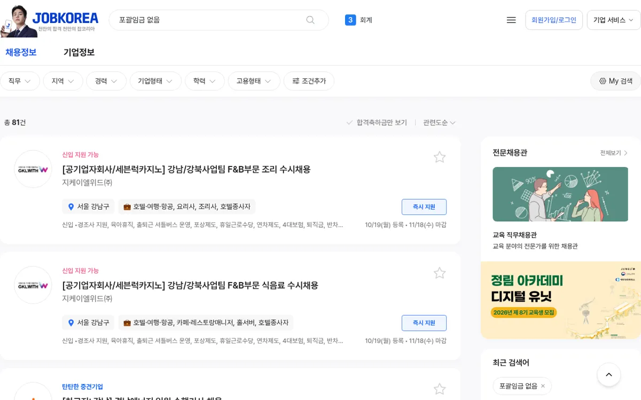The height and width of the screenshot is (400, 641).
Task: Click the search magnifier icon
Action: pyautogui.click(x=310, y=20)
